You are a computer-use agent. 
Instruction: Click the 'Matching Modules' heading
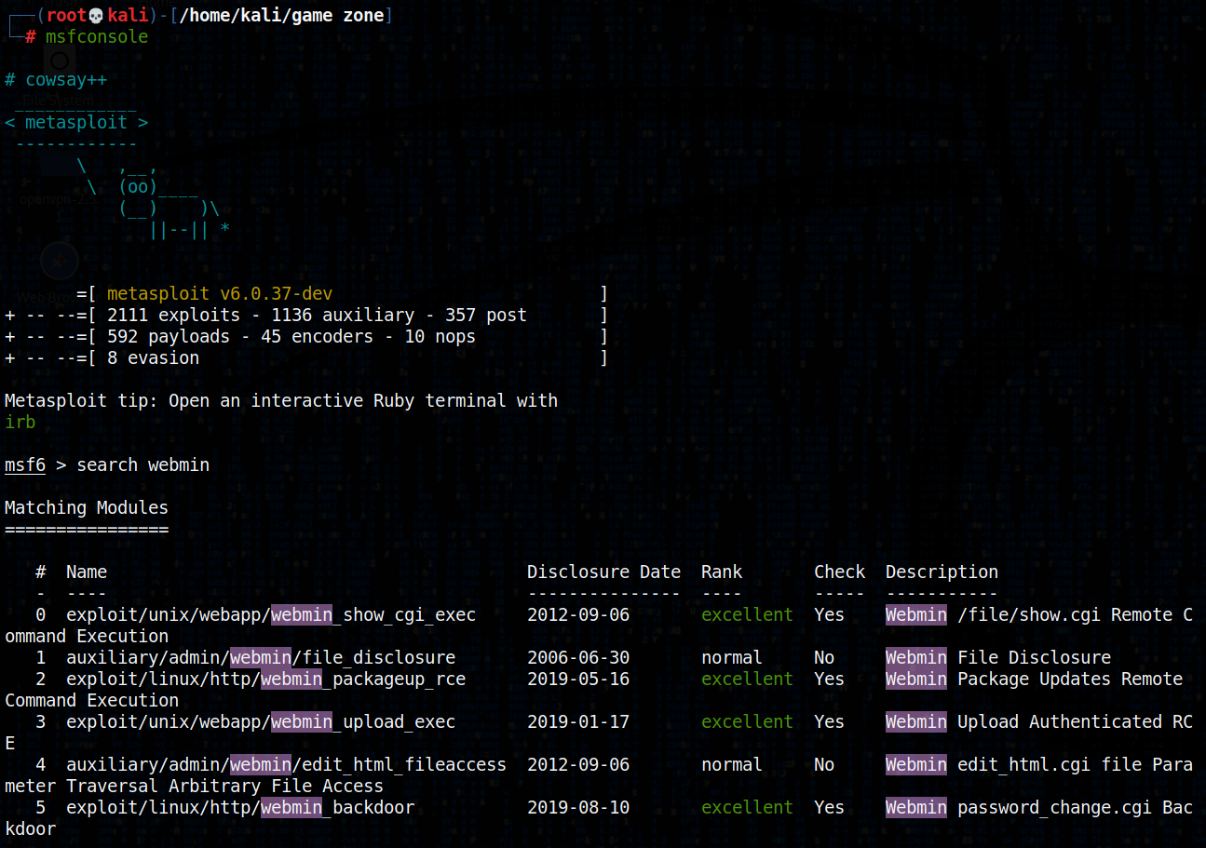[x=87, y=508]
